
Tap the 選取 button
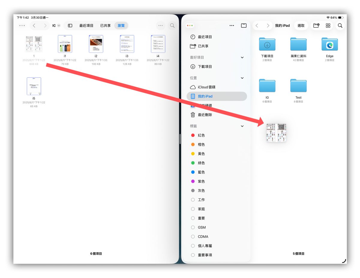point(301,25)
